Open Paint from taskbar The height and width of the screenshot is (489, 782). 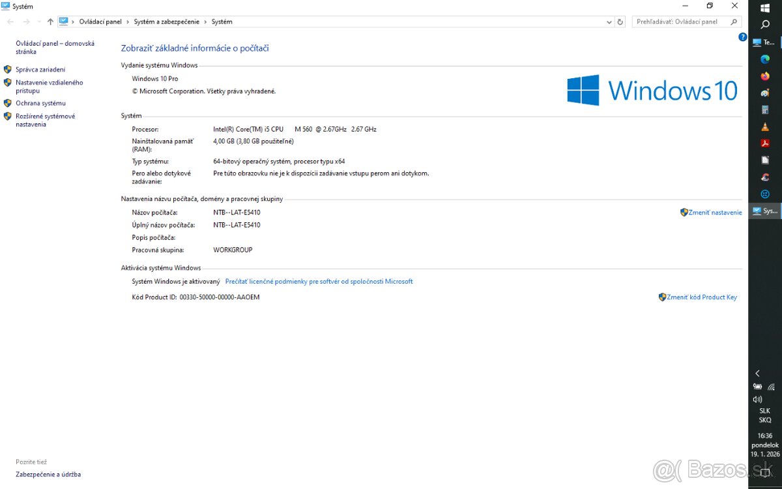point(765,93)
